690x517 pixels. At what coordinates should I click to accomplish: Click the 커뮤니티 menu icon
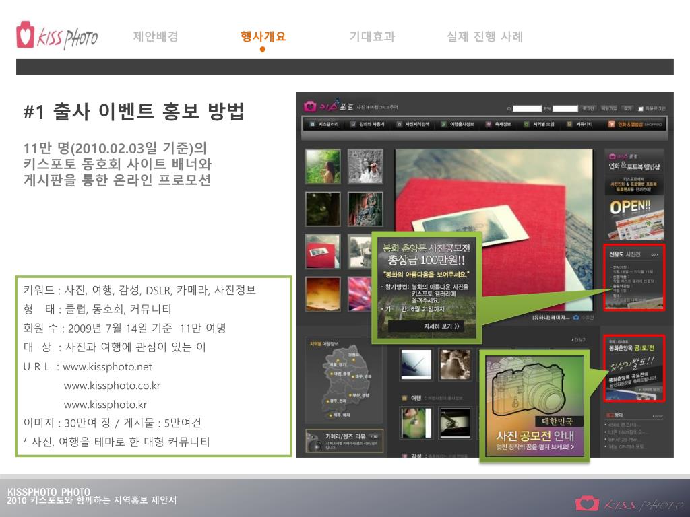pyautogui.click(x=569, y=125)
